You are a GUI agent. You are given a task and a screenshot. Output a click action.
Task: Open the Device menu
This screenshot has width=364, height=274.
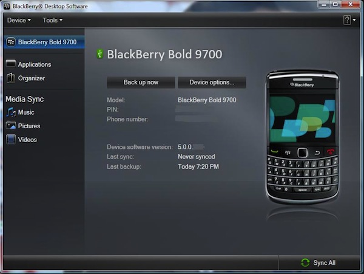(x=19, y=20)
